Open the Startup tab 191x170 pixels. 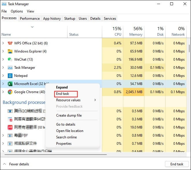pyautogui.click(x=69, y=19)
